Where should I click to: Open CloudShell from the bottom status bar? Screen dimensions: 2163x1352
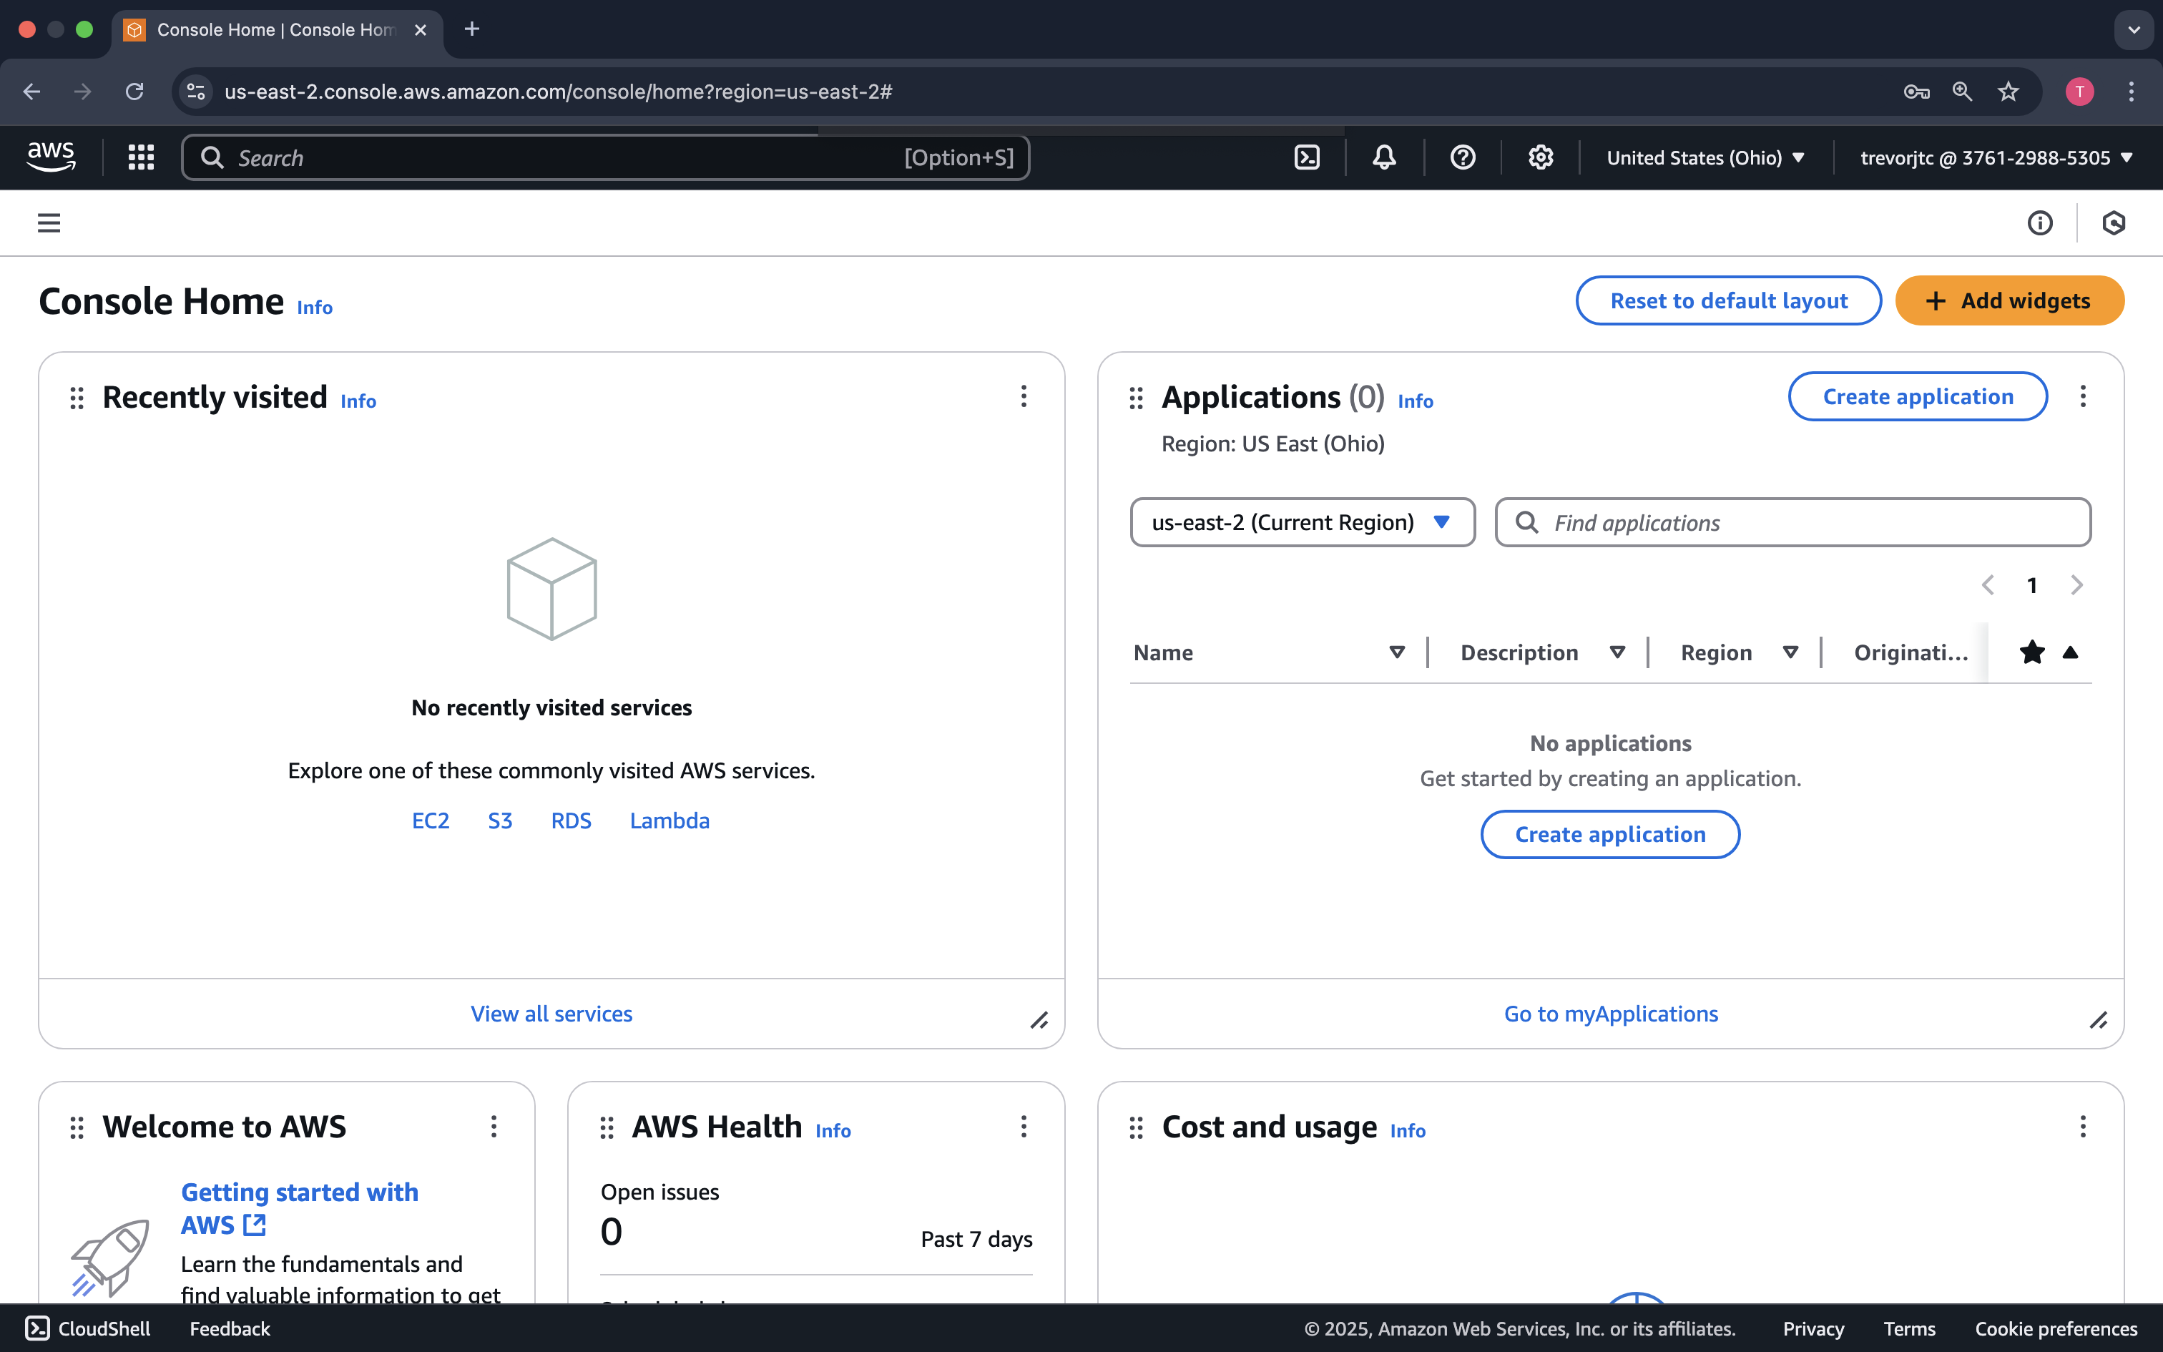point(87,1329)
